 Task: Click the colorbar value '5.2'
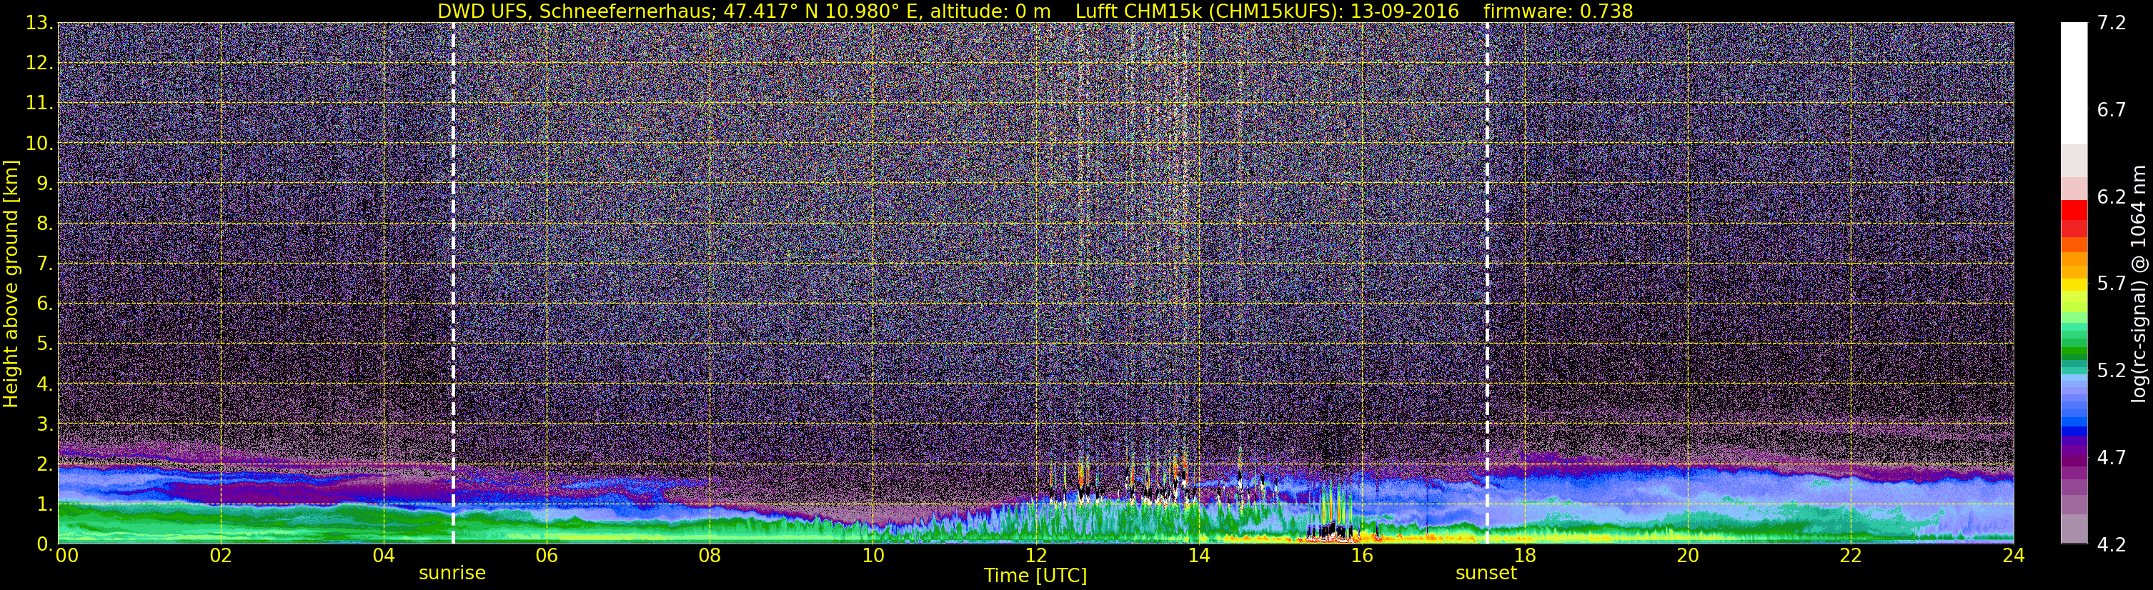pos(2112,371)
